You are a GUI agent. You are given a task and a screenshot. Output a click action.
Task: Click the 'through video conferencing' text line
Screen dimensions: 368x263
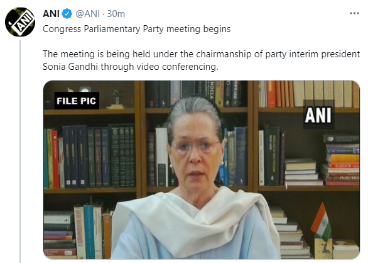pos(131,67)
